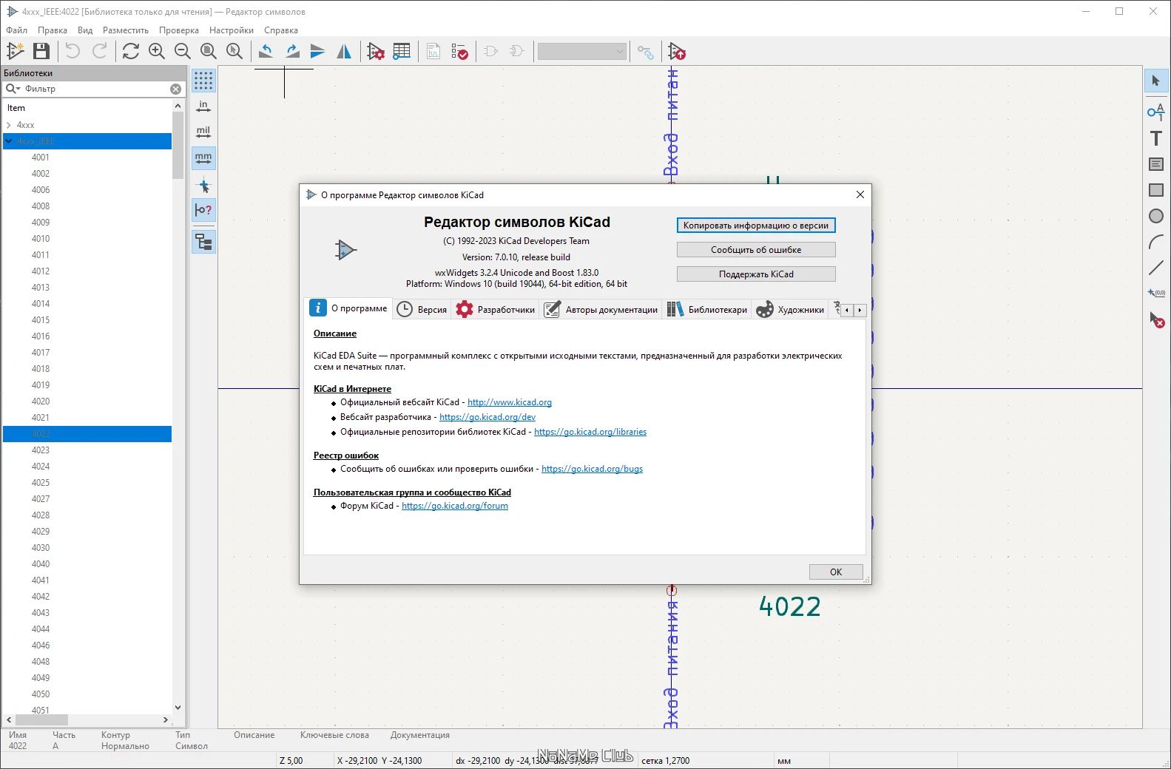Toggle grid display button
The width and height of the screenshot is (1171, 769).
(203, 81)
